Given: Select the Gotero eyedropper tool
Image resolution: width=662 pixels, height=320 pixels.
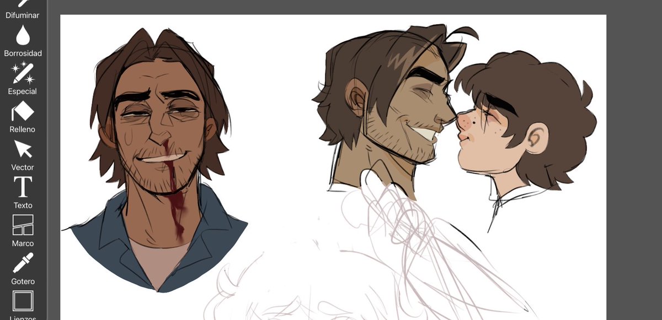Looking at the screenshot, I should click(23, 269).
